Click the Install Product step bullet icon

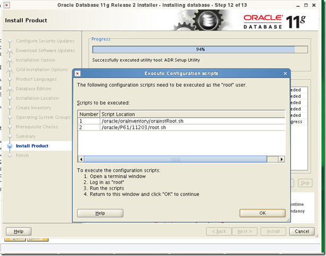tap(10, 146)
